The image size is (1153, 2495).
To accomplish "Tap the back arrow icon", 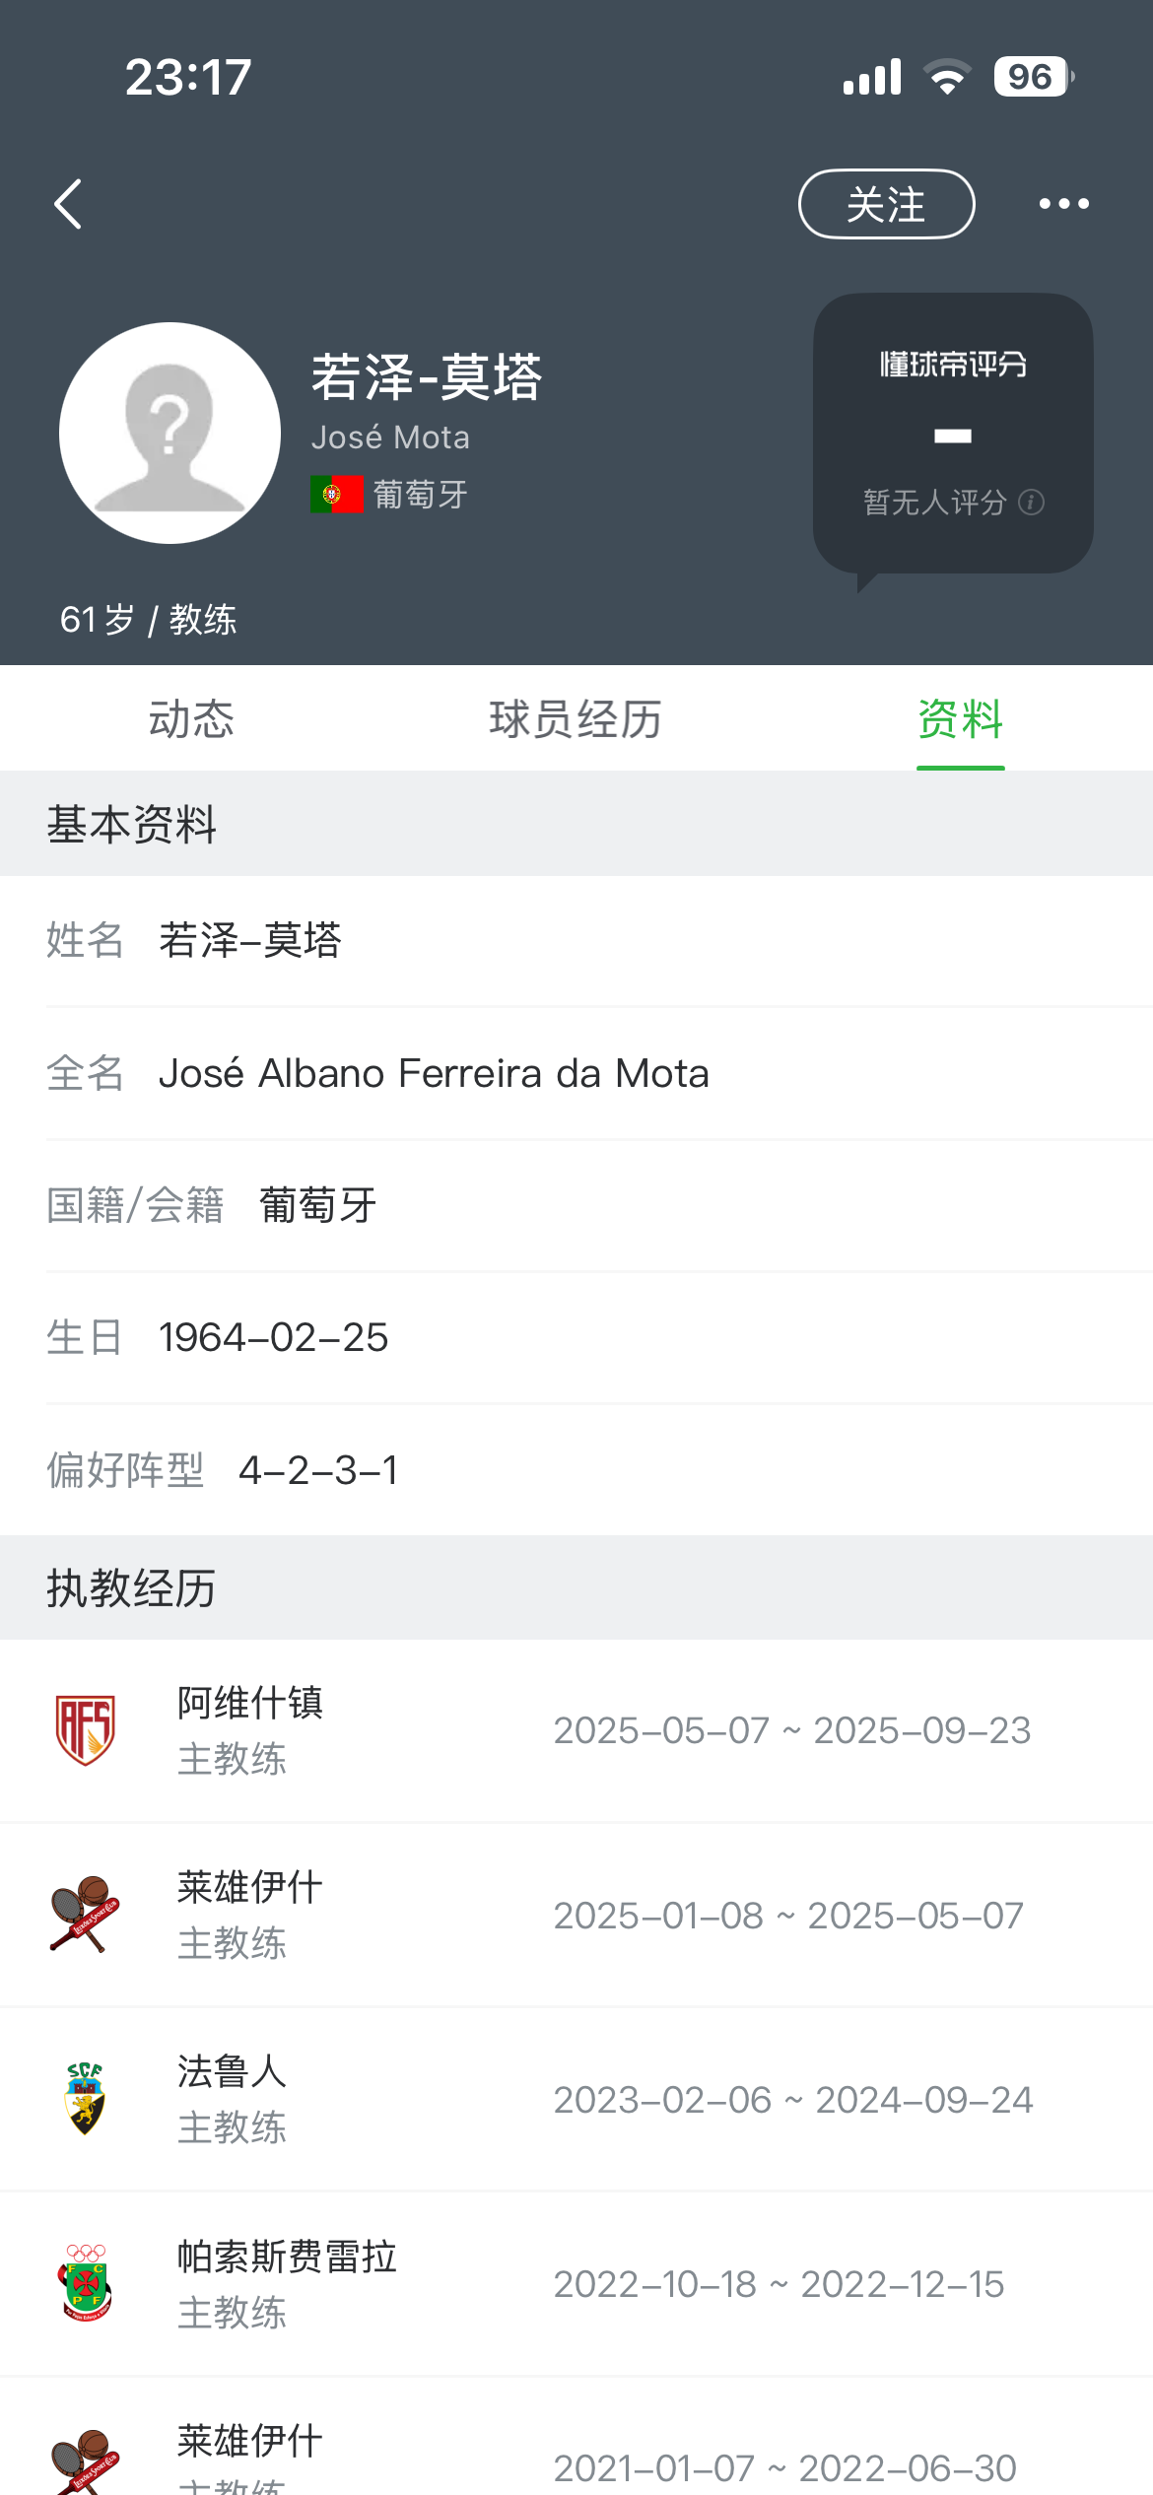I will (68, 204).
